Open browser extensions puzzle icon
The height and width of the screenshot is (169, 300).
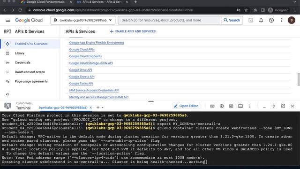click(255, 10)
